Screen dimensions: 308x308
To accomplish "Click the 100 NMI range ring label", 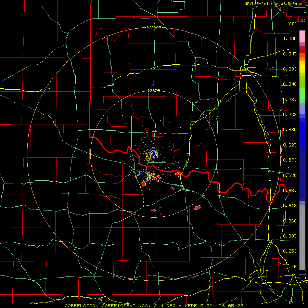I will point(154,27).
